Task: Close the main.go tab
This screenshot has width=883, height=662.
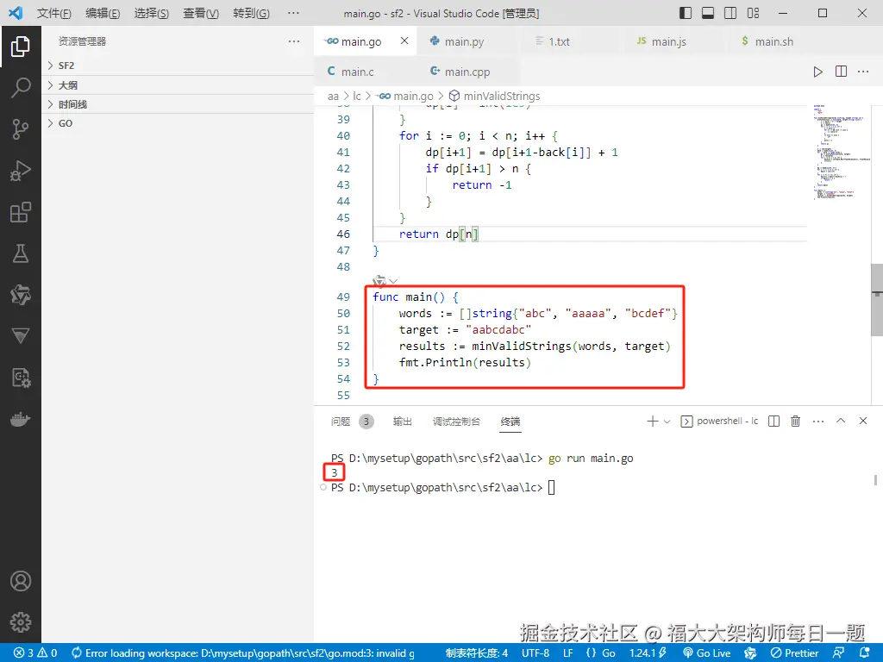Action: (404, 41)
